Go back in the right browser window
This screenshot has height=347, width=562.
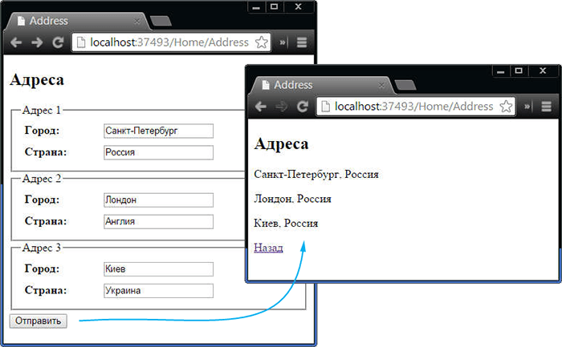click(261, 107)
